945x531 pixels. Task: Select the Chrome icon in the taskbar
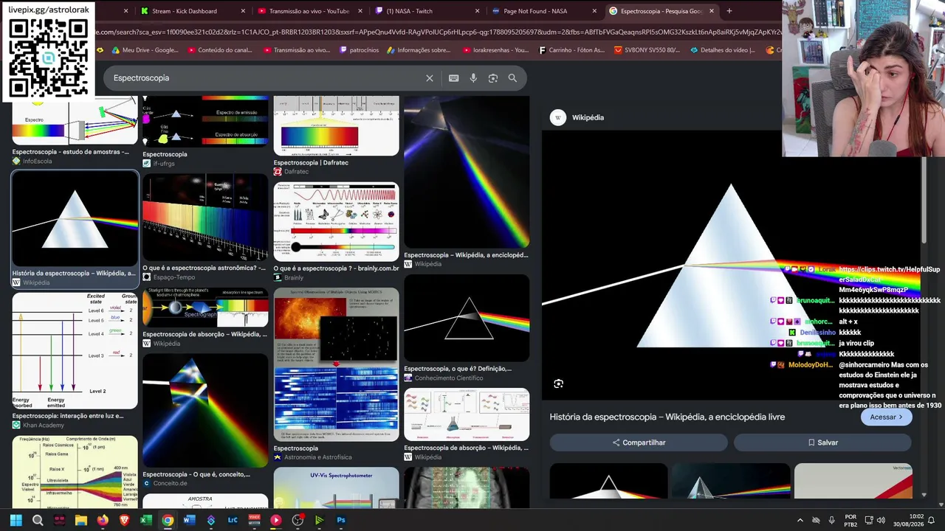(x=168, y=520)
